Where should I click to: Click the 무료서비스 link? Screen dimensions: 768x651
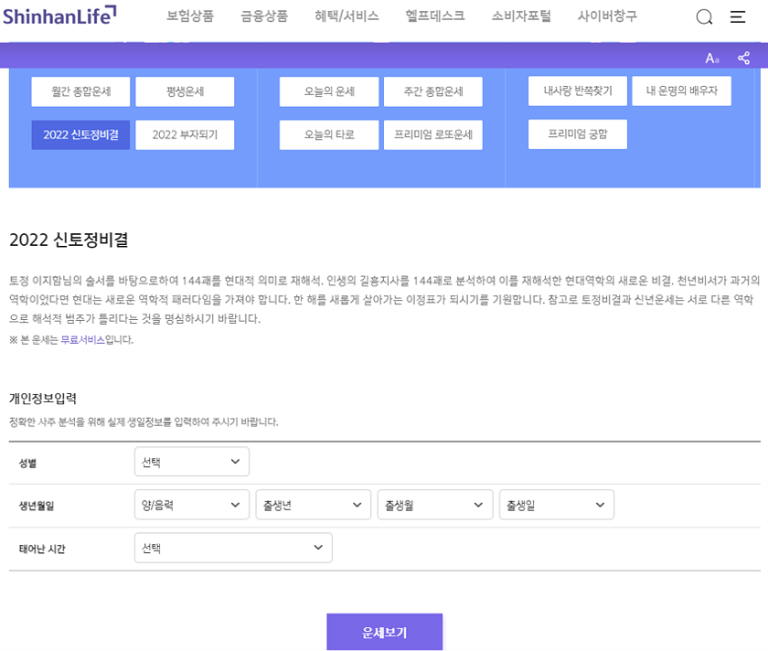tap(83, 340)
